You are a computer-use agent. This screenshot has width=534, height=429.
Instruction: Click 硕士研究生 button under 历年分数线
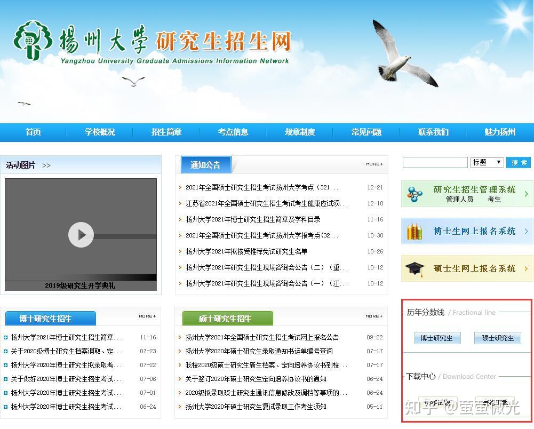[x=498, y=338]
